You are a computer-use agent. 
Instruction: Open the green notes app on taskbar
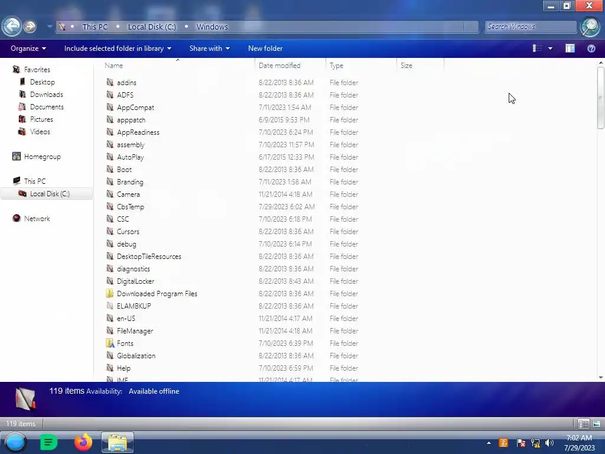pos(48,442)
